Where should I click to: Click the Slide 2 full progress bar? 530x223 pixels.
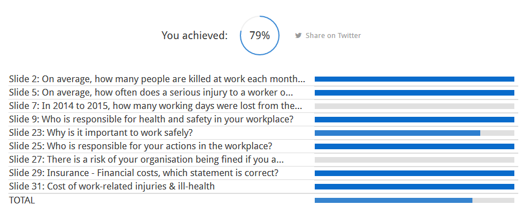[x=414, y=79]
